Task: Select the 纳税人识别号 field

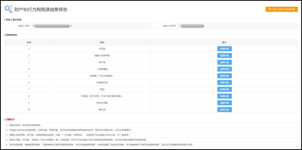Action: tap(237, 26)
